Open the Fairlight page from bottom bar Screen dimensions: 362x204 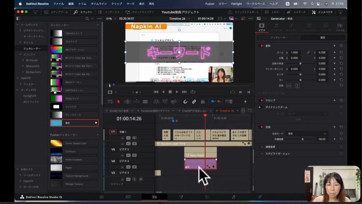[x=233, y=197]
